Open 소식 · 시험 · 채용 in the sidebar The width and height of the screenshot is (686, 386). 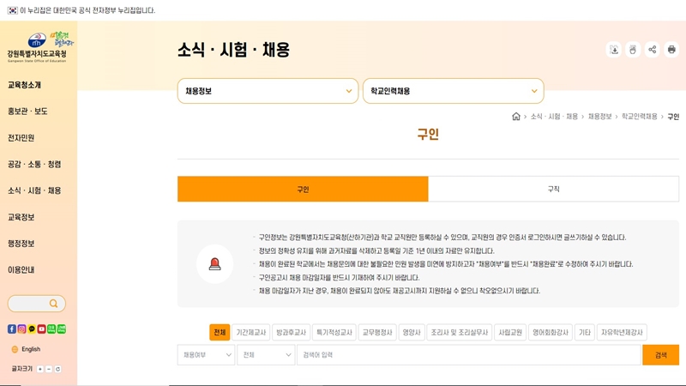tap(34, 190)
